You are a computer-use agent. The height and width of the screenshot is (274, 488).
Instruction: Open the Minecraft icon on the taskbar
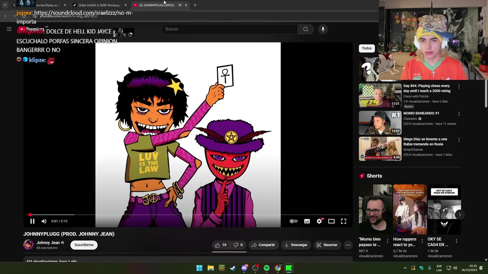222,268
